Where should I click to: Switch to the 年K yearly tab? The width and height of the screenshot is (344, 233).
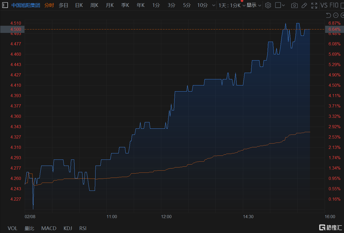tap(140, 5)
